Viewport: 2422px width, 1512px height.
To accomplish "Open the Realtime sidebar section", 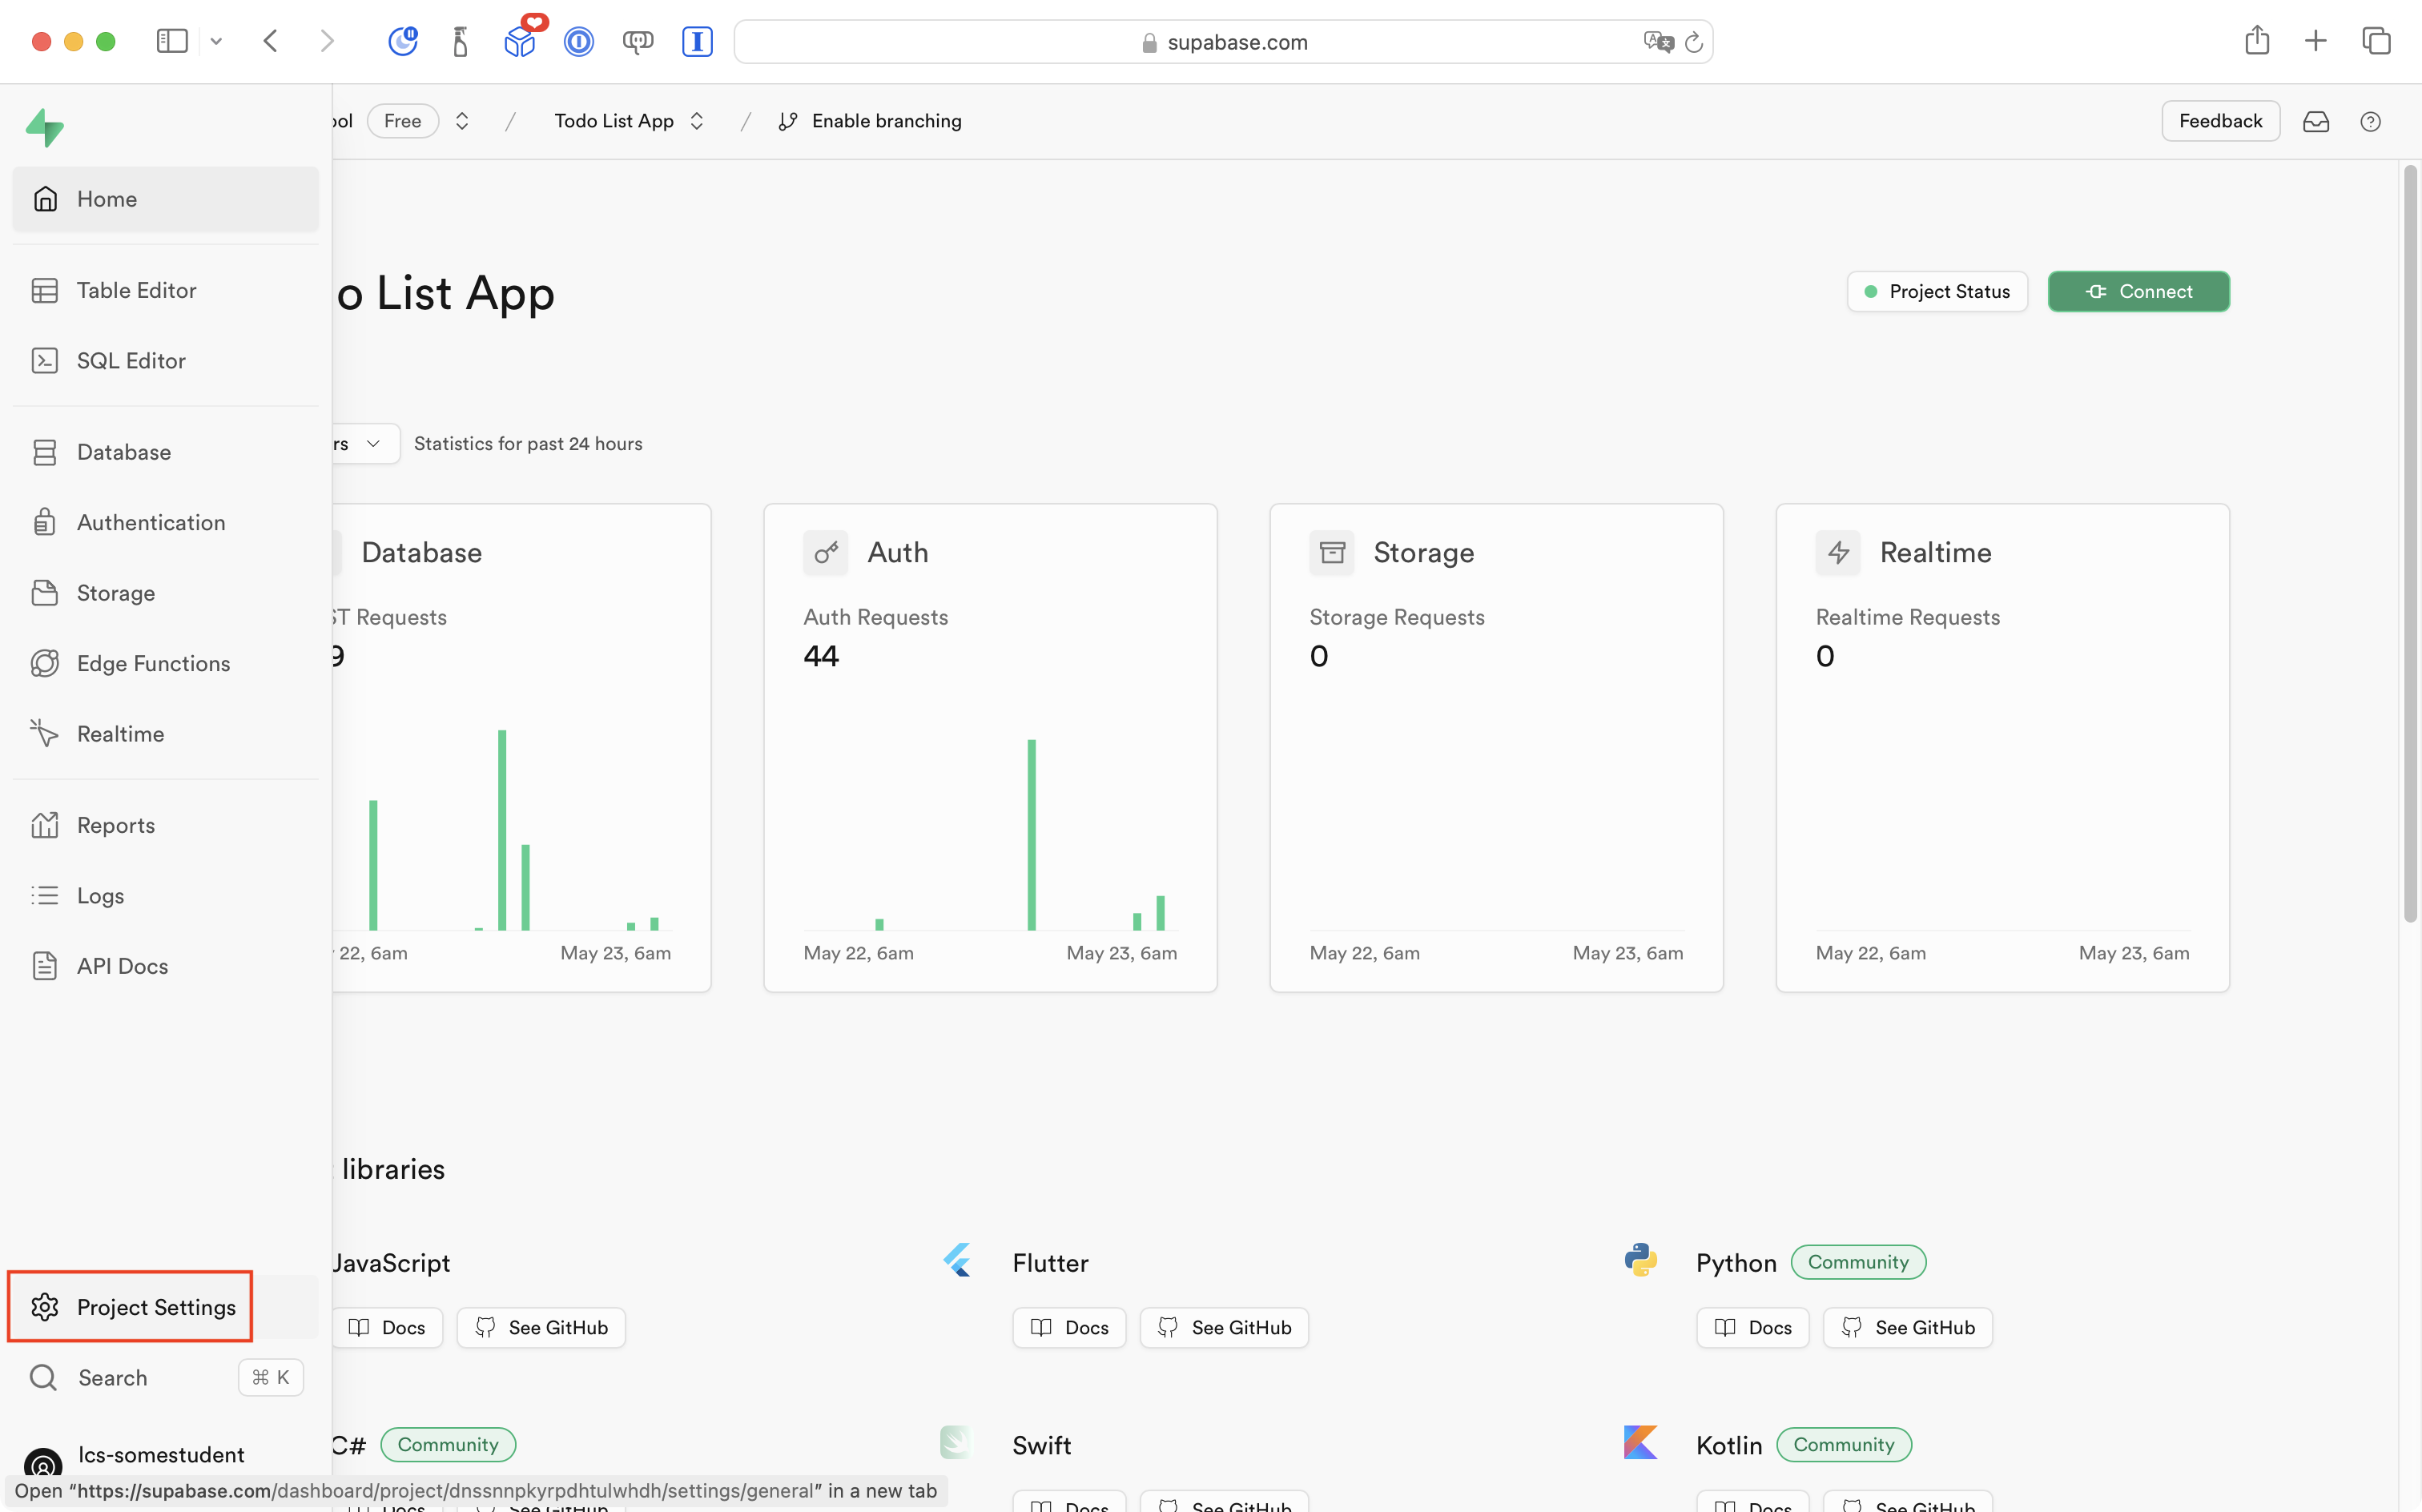I will click(x=121, y=733).
